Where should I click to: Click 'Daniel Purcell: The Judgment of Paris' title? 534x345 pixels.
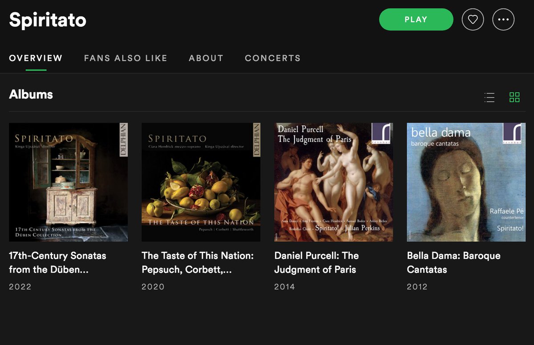point(317,262)
